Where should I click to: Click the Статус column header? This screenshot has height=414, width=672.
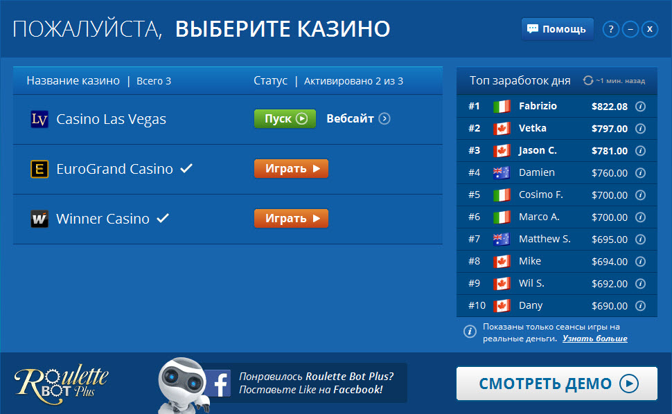[270, 80]
